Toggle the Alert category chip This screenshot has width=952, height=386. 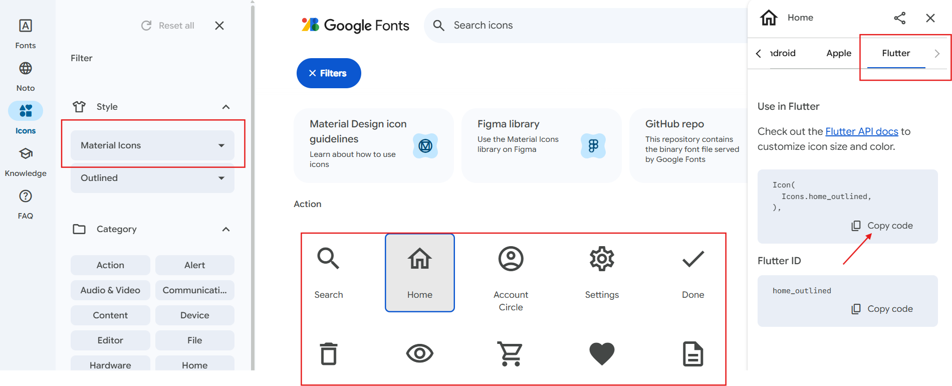coord(195,265)
